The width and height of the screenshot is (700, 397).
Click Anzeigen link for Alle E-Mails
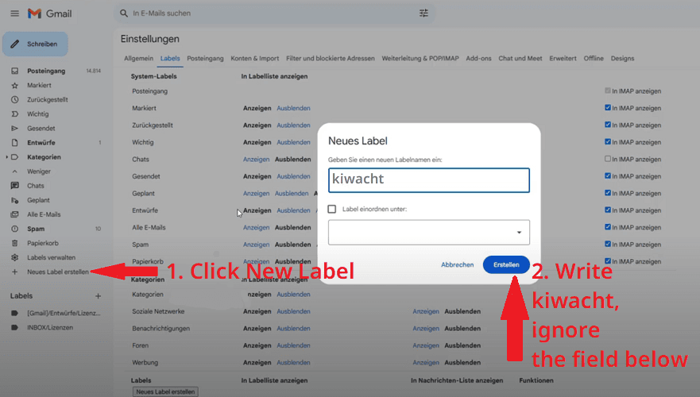[257, 228]
